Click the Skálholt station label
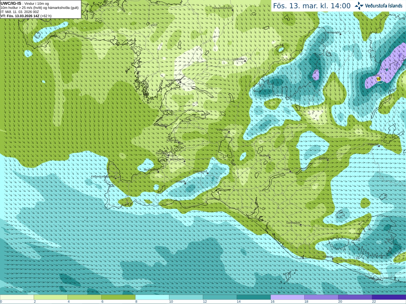Viewport: 406px width, 304px height. click(x=264, y=155)
